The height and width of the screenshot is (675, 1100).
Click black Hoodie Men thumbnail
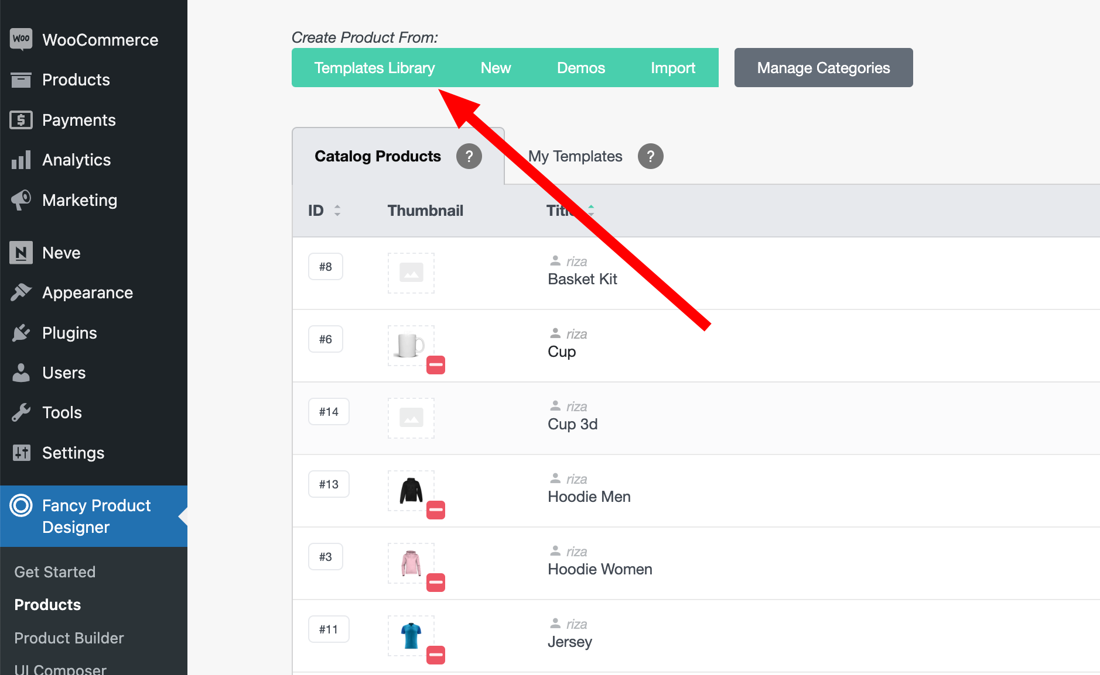click(x=411, y=490)
